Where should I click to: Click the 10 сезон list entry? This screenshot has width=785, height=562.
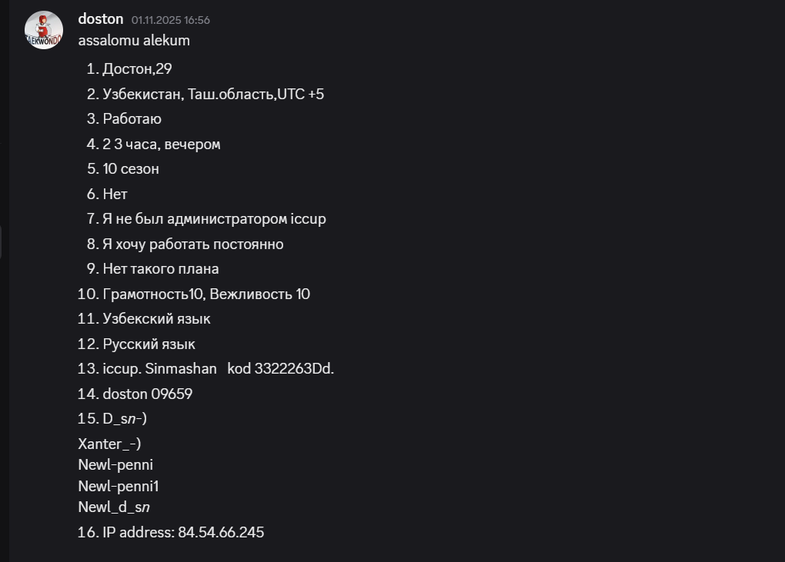(x=131, y=169)
